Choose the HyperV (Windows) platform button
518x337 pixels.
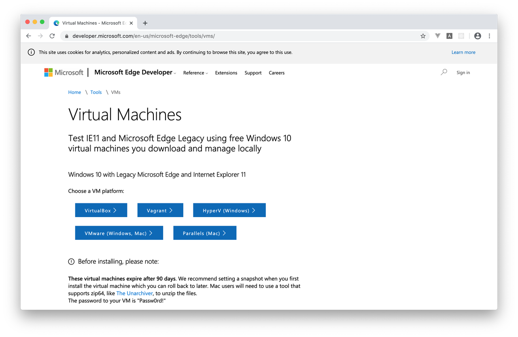[229, 210]
